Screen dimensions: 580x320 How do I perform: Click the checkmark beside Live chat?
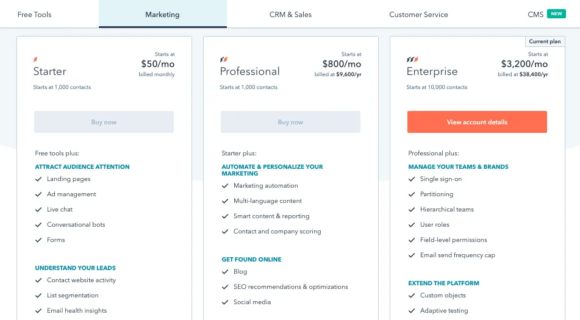click(x=38, y=209)
